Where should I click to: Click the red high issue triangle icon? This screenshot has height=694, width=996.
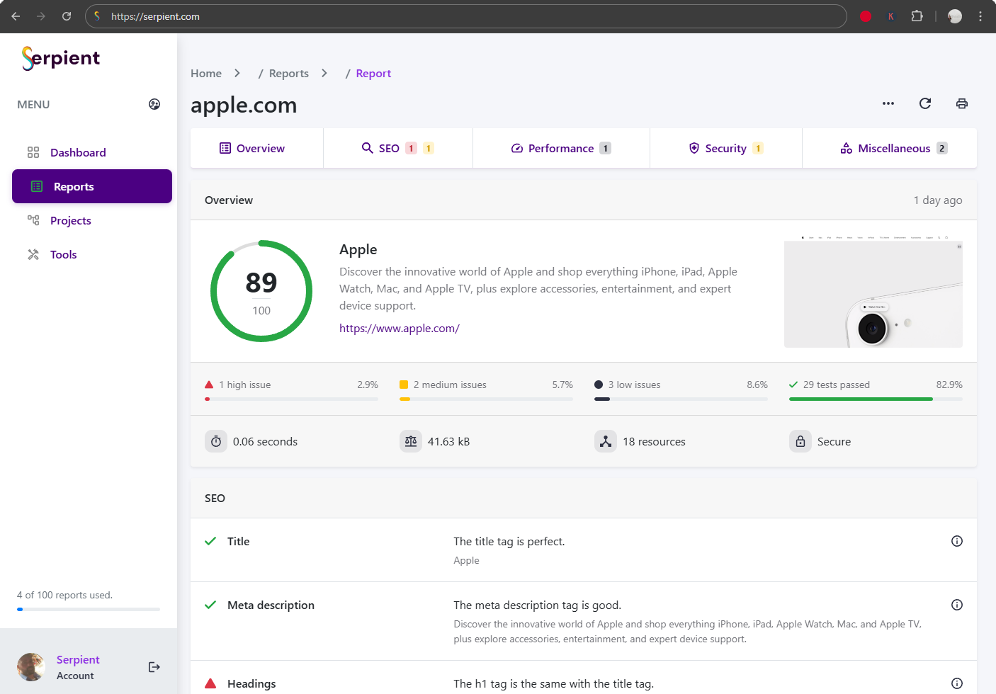(x=209, y=385)
